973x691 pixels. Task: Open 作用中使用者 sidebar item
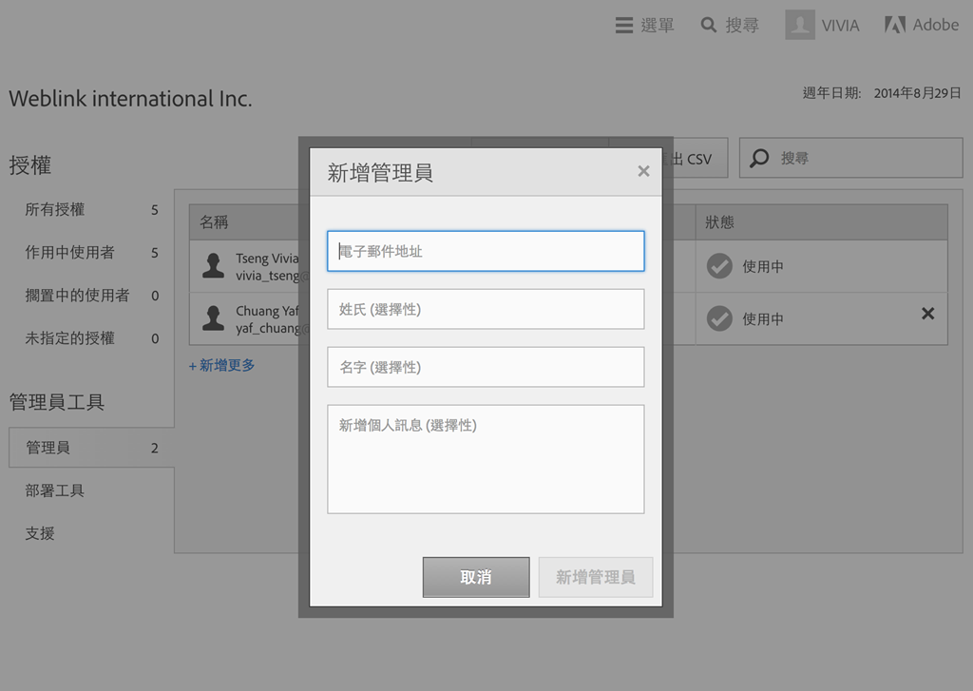point(69,252)
